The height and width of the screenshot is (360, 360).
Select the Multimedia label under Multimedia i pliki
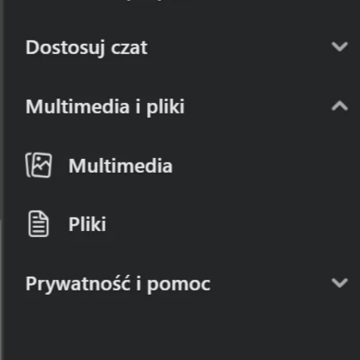[120, 166]
